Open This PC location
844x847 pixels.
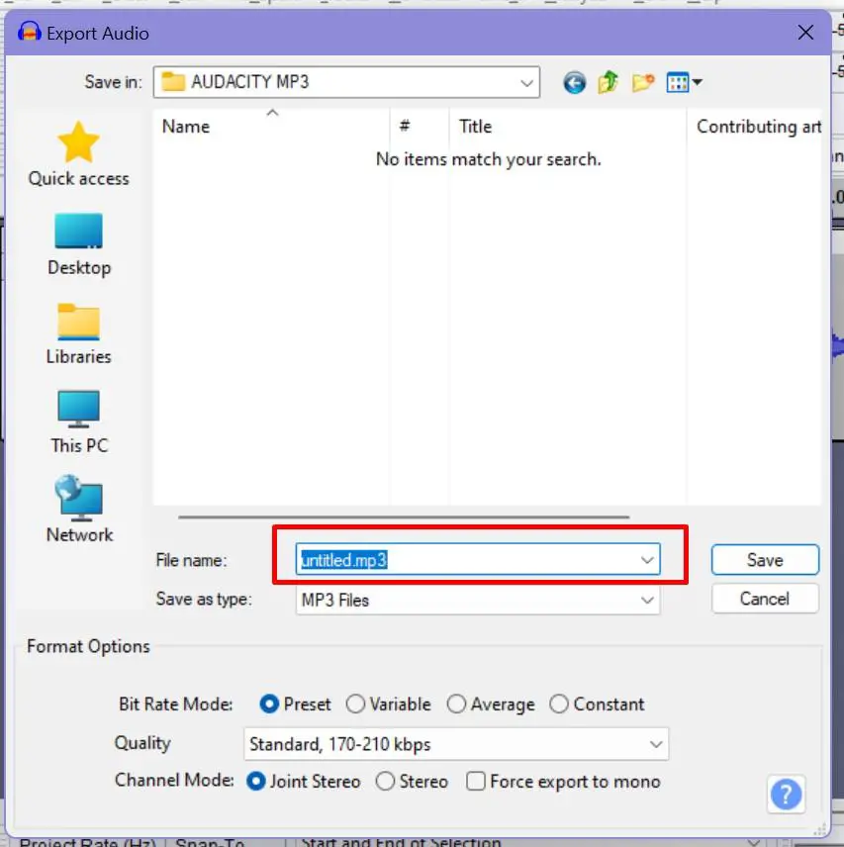pyautogui.click(x=79, y=422)
